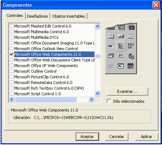The image size is (162, 145).
Task: Enable Microsoft Office Document Imaging 11.0 checkbox
Action: (11, 43)
